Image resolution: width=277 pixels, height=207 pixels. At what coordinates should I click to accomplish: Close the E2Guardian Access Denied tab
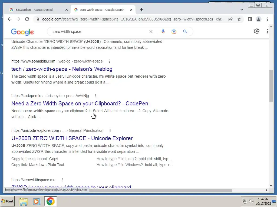click(x=67, y=10)
